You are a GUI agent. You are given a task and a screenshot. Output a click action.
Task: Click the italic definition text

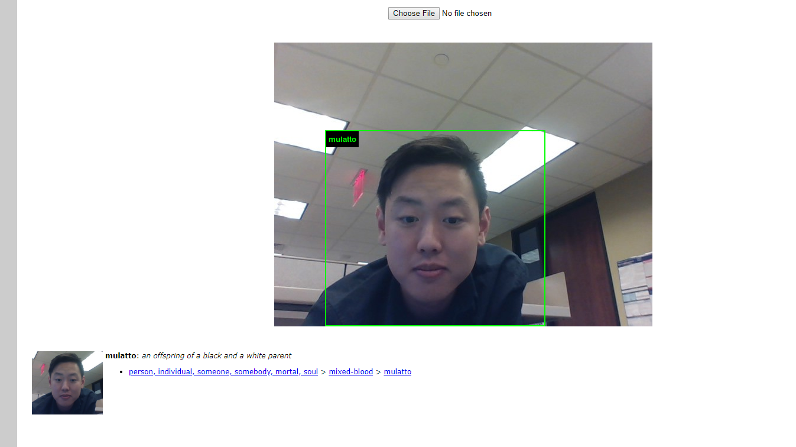point(216,356)
